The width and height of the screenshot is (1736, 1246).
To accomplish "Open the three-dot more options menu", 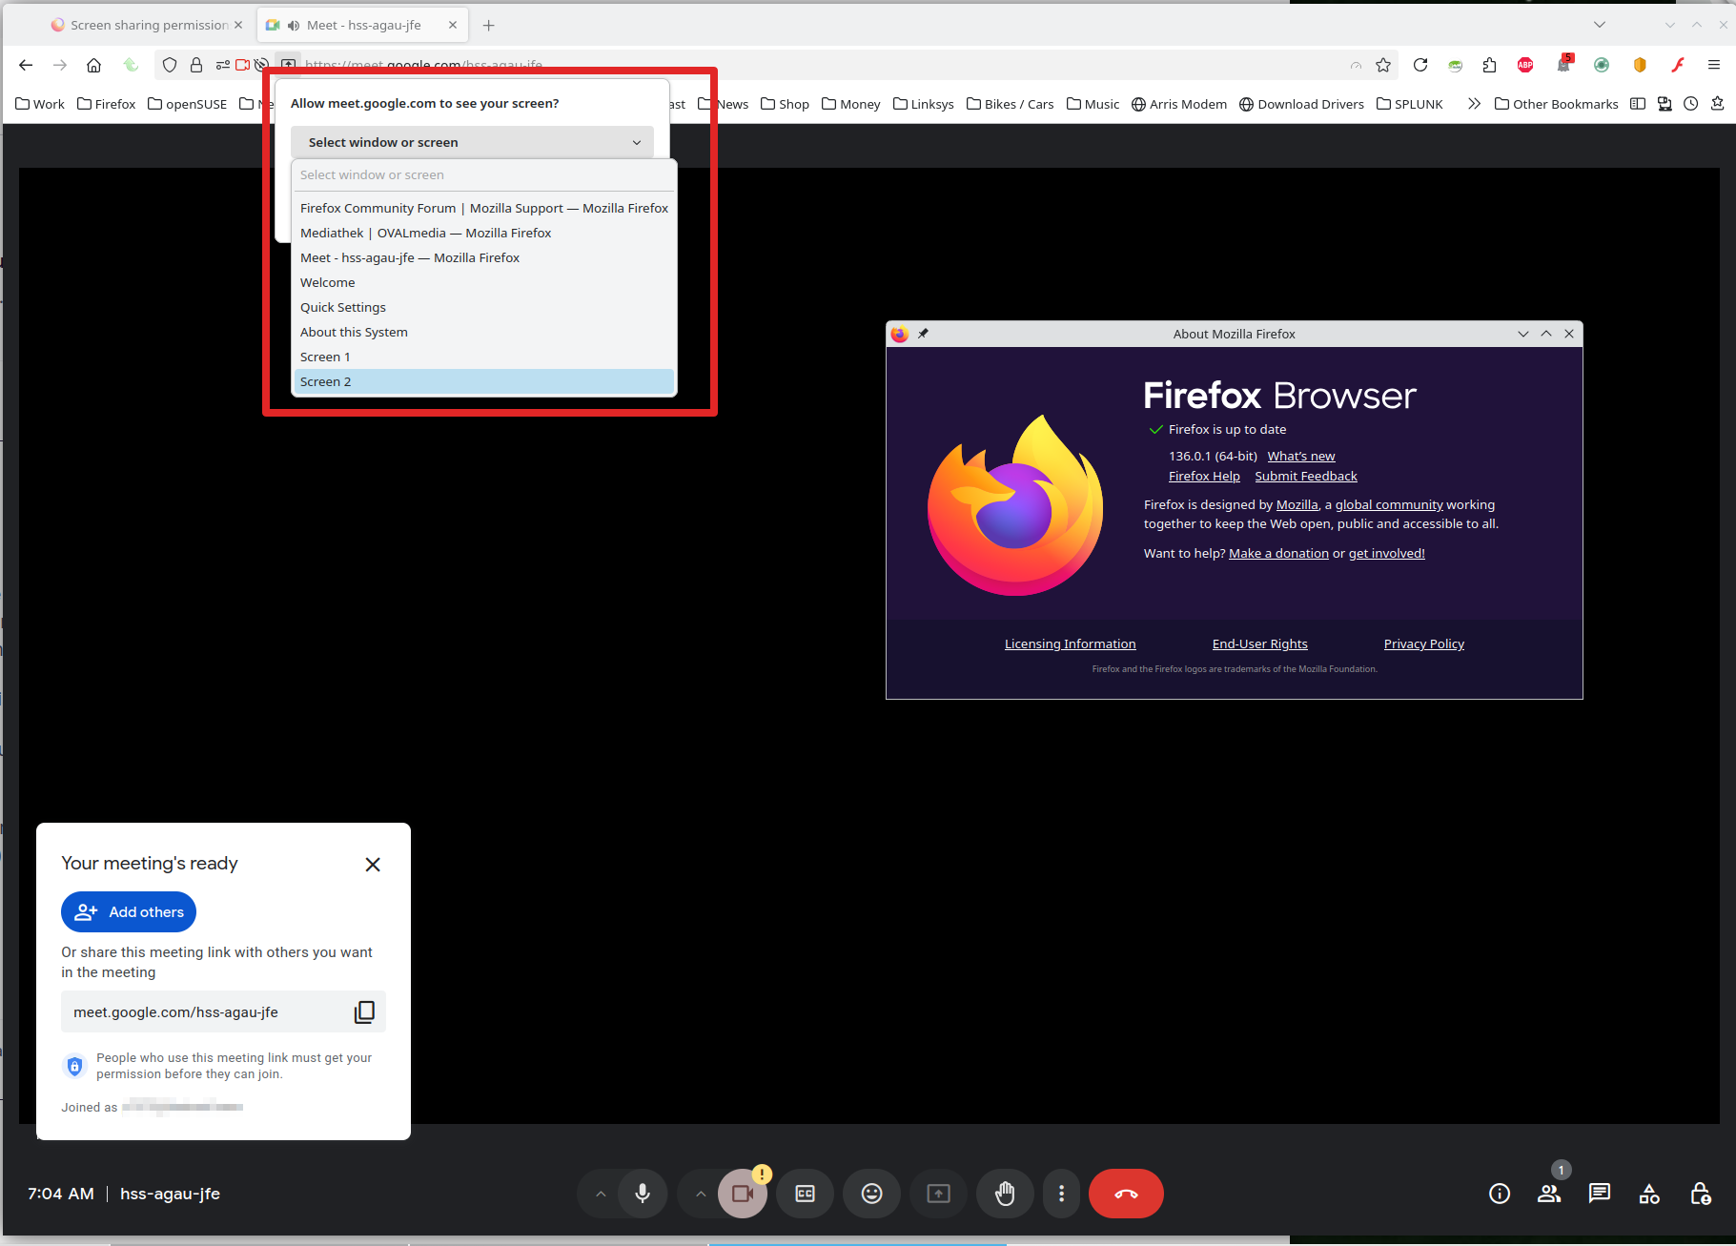I will point(1061,1194).
